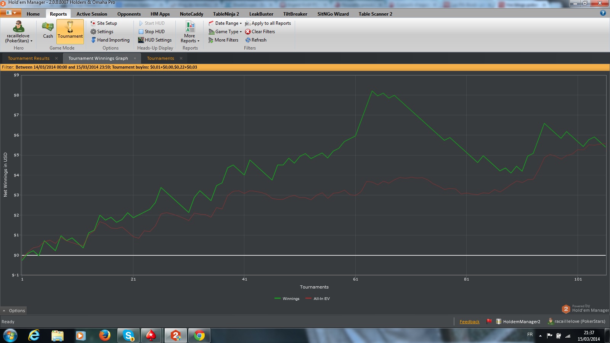This screenshot has height=343, width=610.
Task: Close the Tournaments report tab
Action: tap(181, 58)
